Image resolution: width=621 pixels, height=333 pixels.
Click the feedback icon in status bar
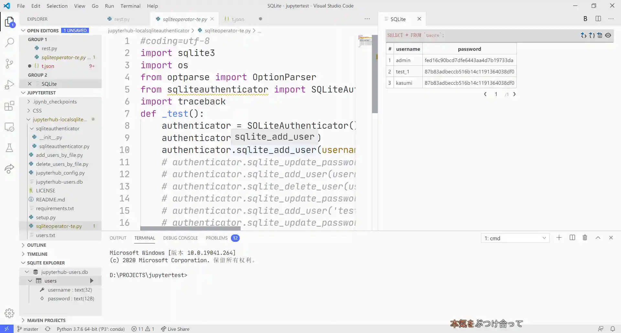pos(601,329)
